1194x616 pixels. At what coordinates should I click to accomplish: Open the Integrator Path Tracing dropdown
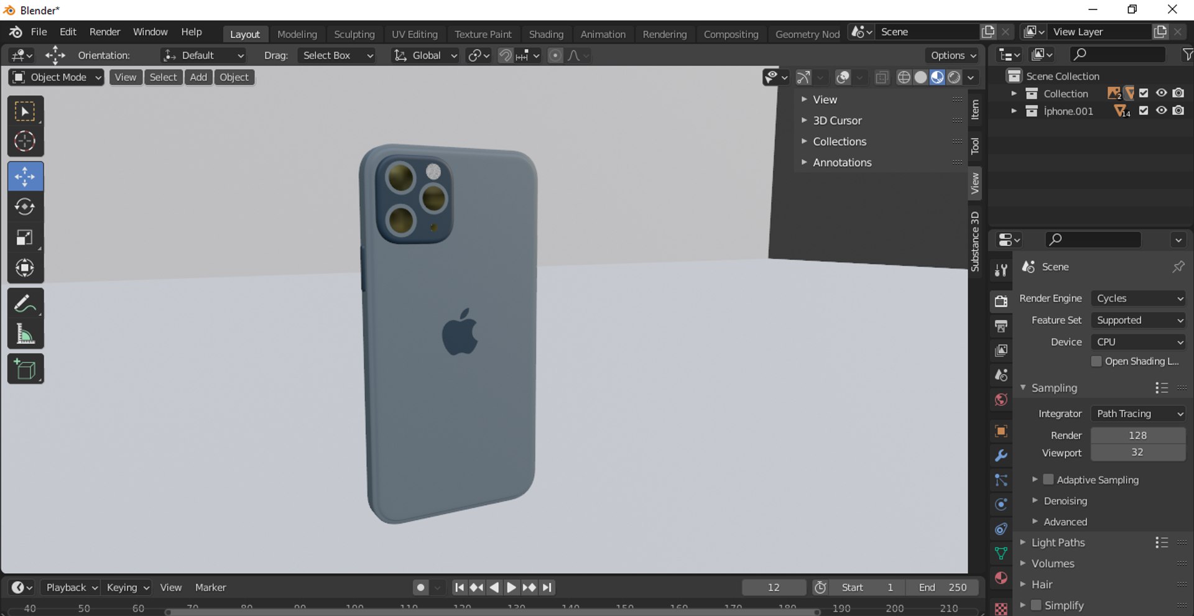coord(1138,413)
